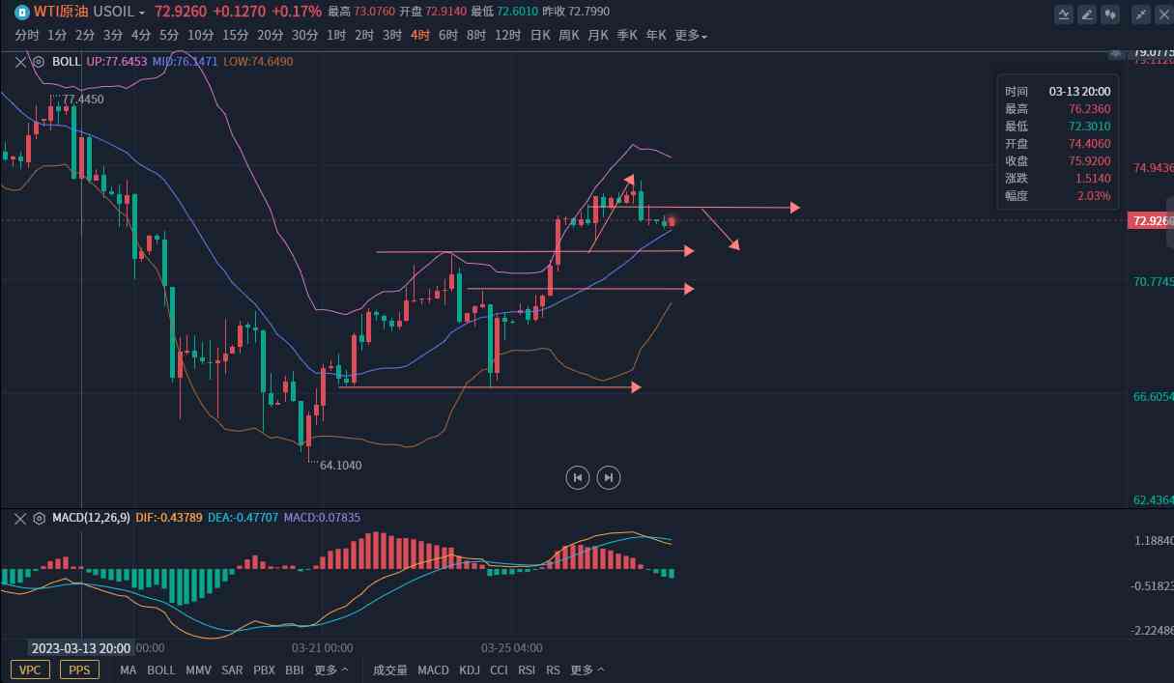This screenshot has width=1174, height=683.
Task: Select the 15分 timeframe tab
Action: click(235, 35)
